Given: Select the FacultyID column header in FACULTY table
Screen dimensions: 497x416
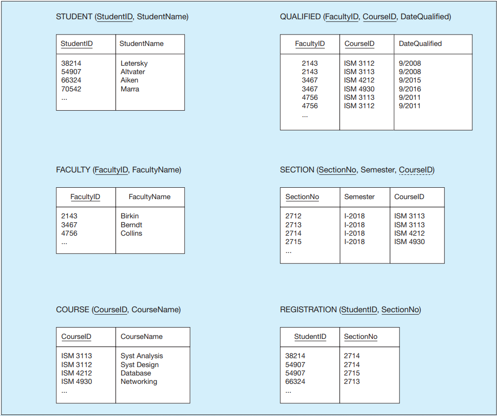Looking at the screenshot, I should point(86,197).
